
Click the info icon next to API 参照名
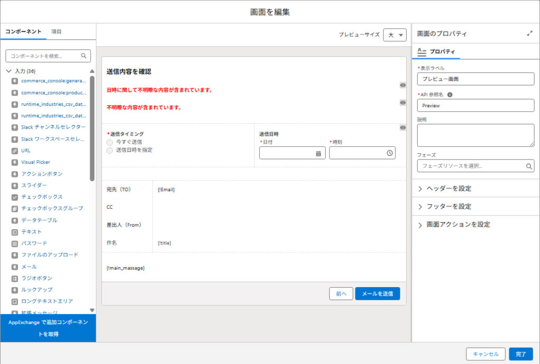450,95
